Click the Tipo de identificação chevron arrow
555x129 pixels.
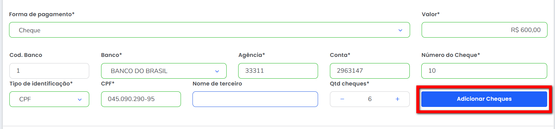(80, 99)
